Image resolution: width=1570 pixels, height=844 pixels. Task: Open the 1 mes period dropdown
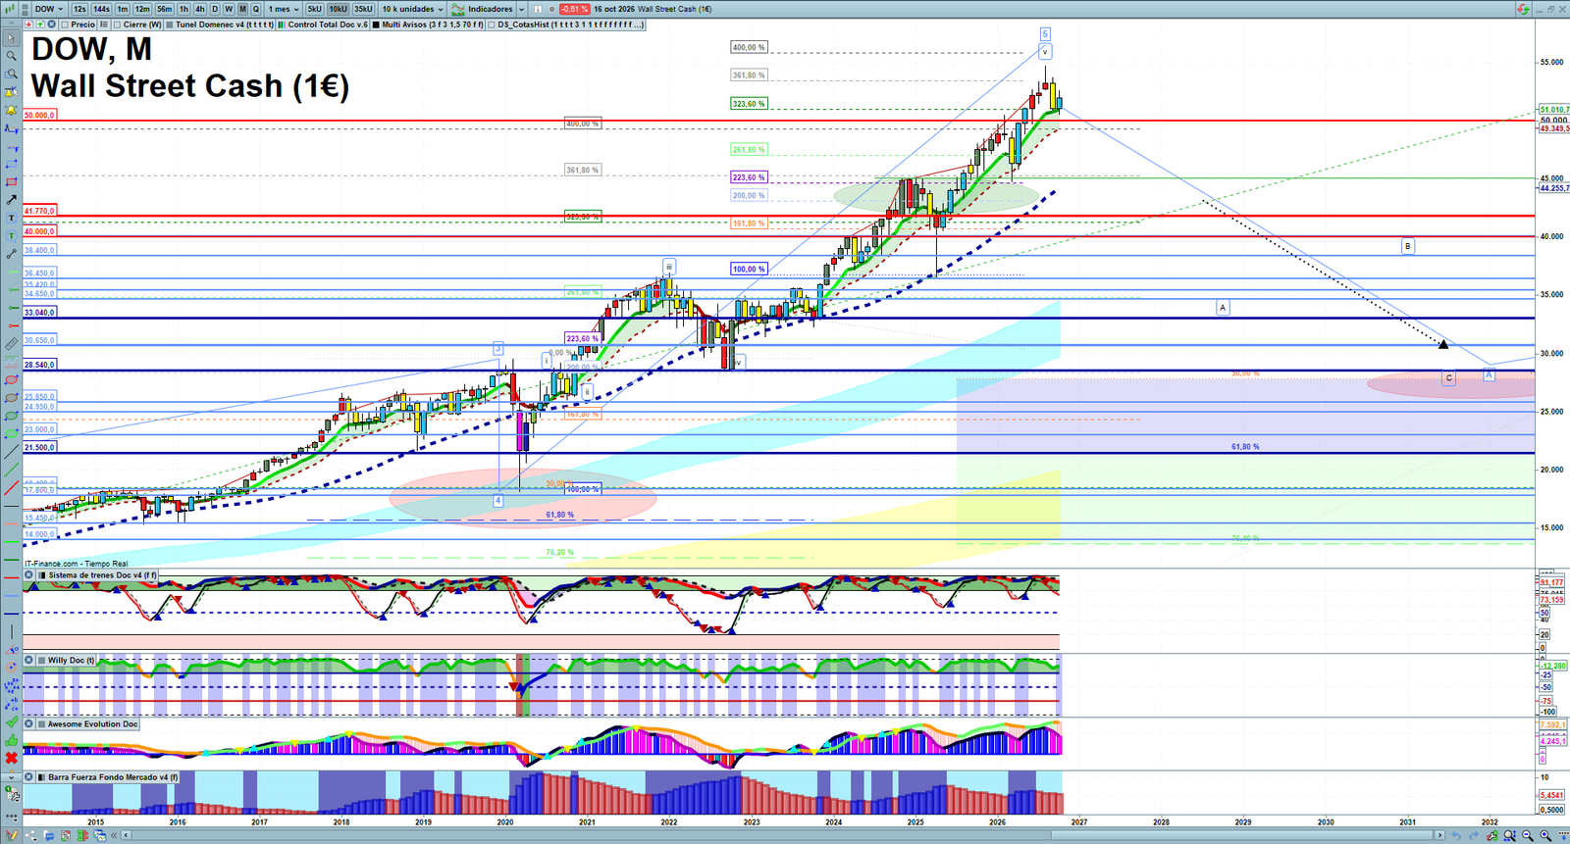click(284, 9)
